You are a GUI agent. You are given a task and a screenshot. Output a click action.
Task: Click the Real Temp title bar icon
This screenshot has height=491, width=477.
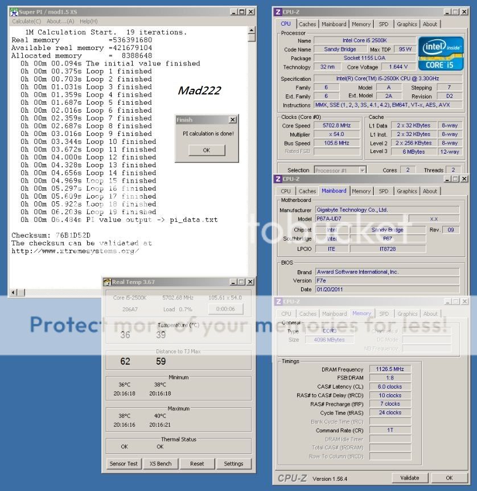(x=107, y=282)
